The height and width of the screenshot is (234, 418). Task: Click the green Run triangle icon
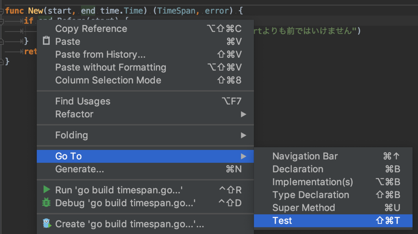pos(47,190)
